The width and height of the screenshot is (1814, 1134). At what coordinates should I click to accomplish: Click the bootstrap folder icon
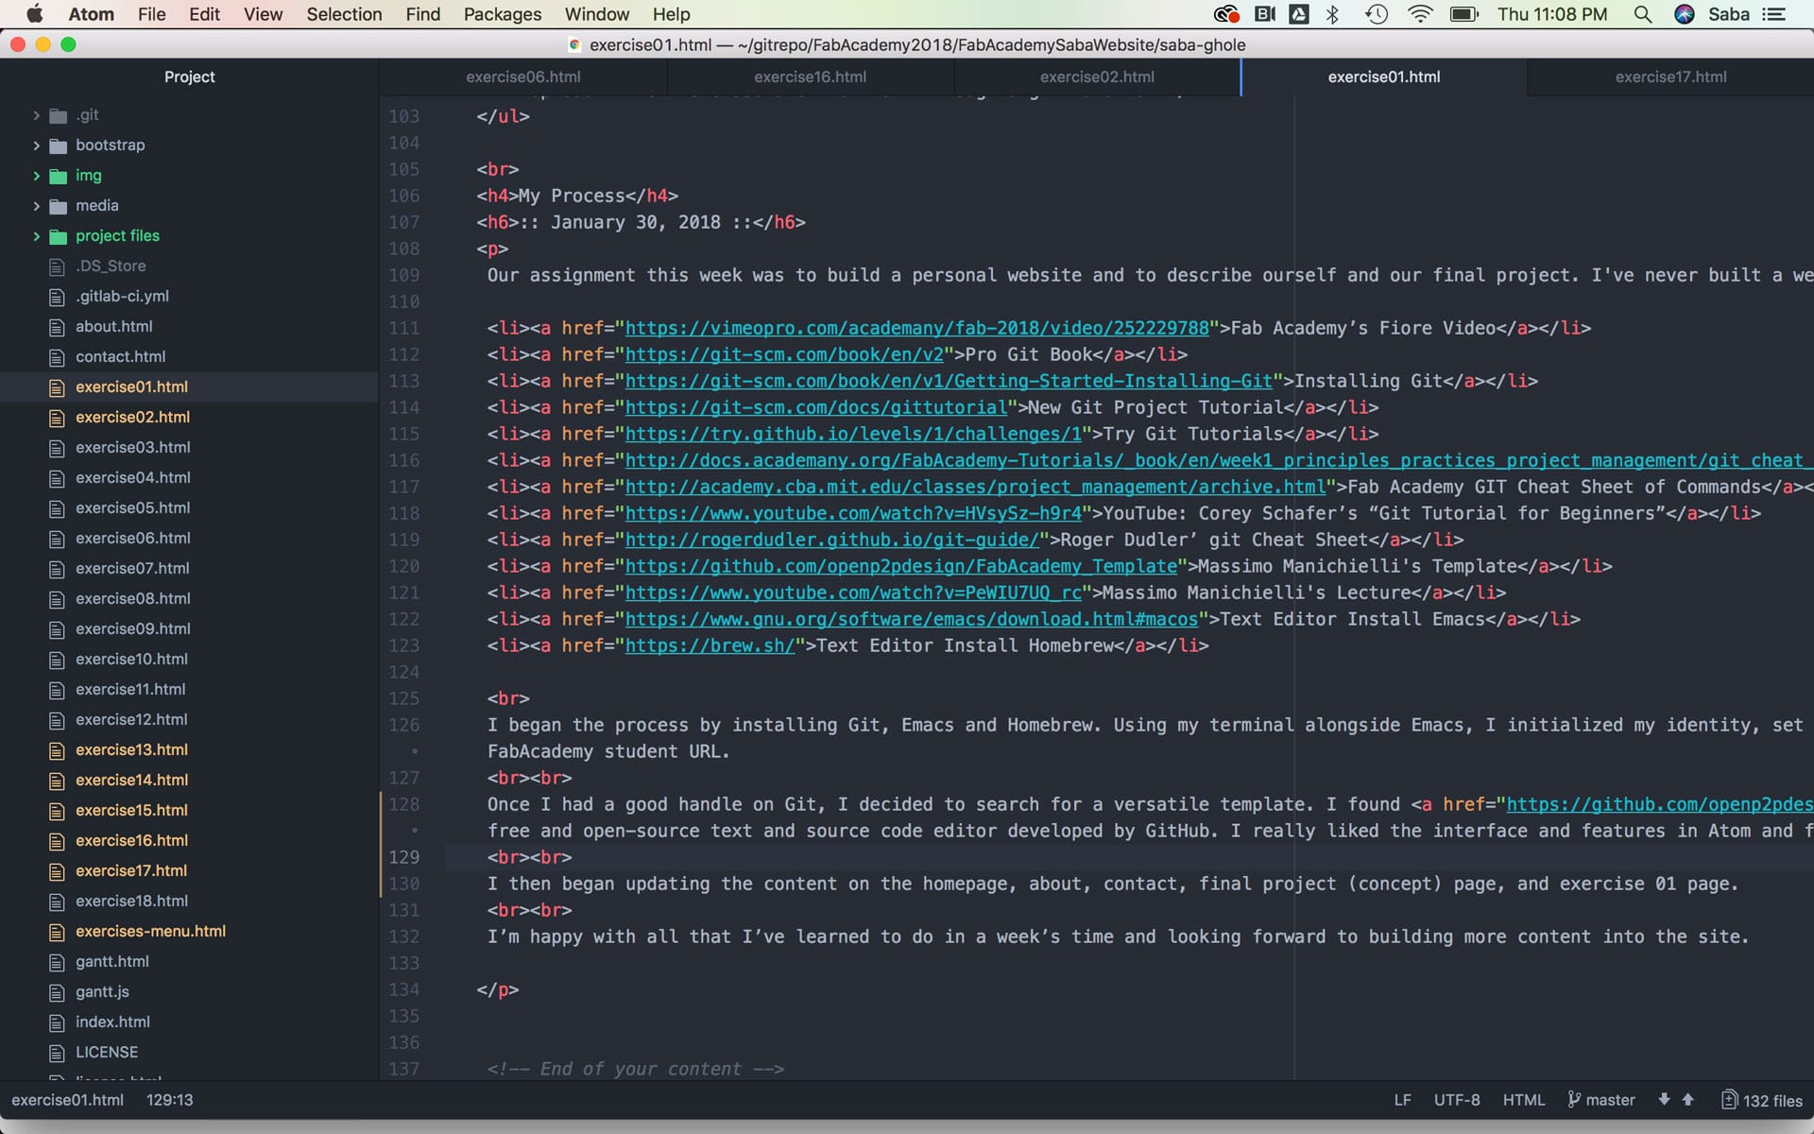pos(58,146)
